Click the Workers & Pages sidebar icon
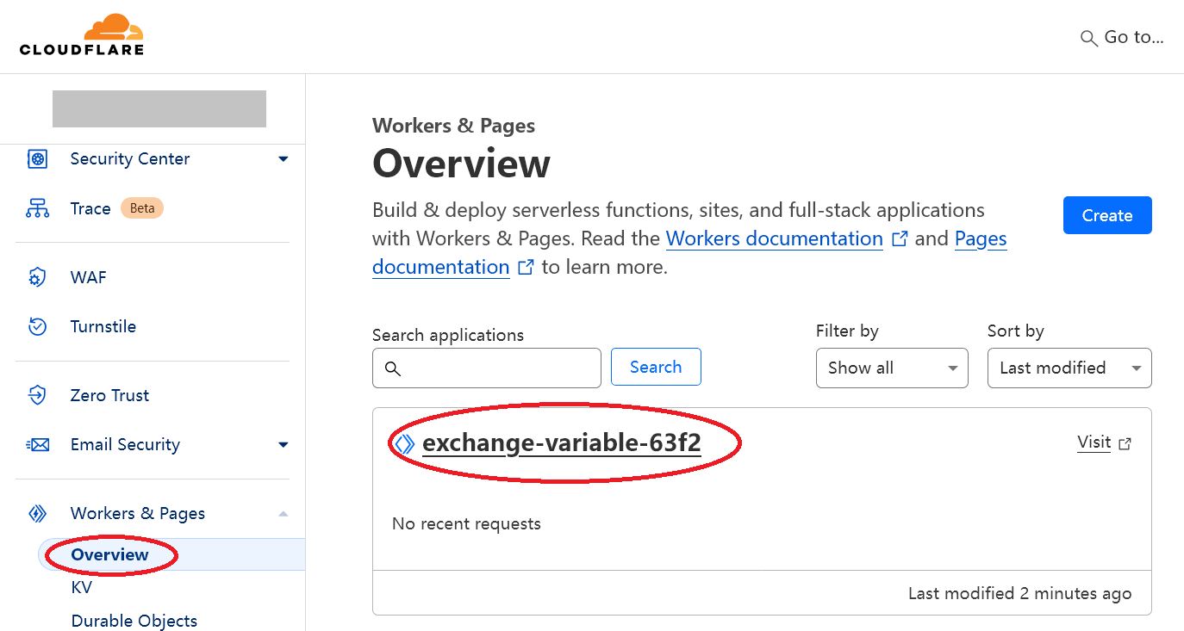Image resolution: width=1184 pixels, height=631 pixels. [37, 514]
